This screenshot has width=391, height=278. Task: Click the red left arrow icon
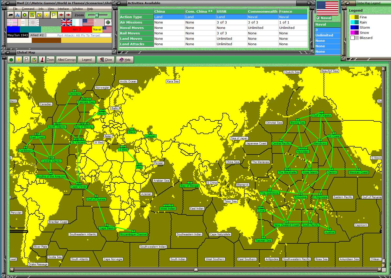pyautogui.click(x=61, y=15)
